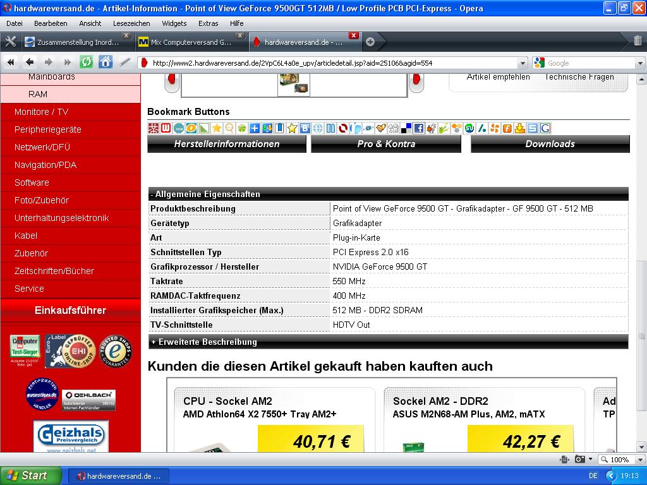Click the Google bookmark icon
This screenshot has height=485, width=647.
pos(545,128)
